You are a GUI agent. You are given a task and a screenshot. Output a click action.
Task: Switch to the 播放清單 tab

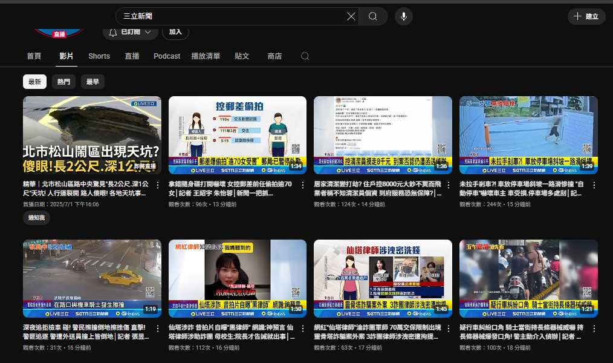tap(206, 56)
